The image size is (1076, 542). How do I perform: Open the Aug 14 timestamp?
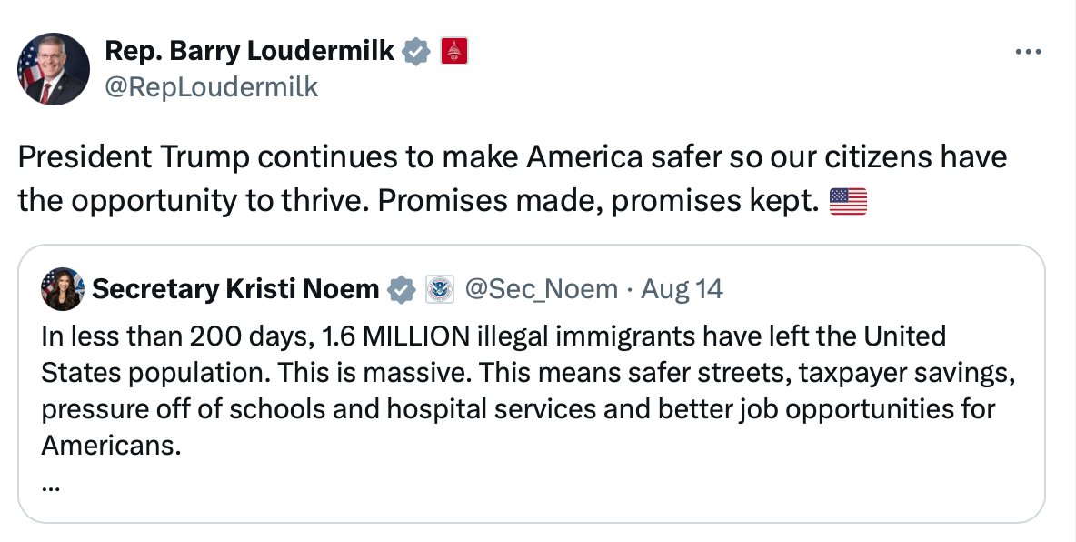tap(682, 289)
